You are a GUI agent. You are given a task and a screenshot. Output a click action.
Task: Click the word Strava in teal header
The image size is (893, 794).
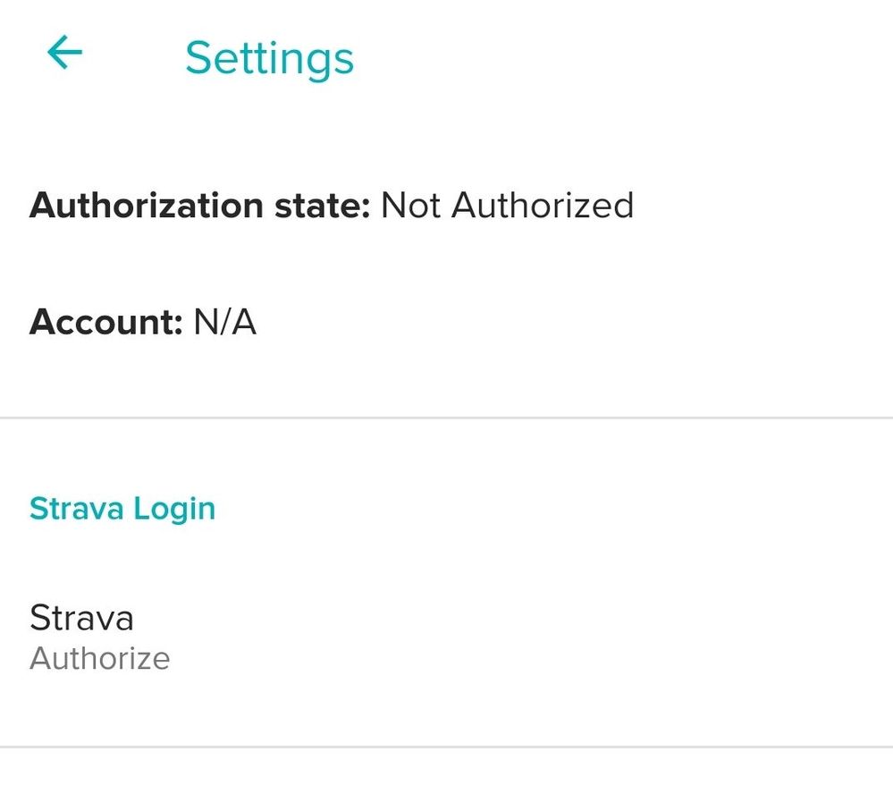(x=77, y=509)
